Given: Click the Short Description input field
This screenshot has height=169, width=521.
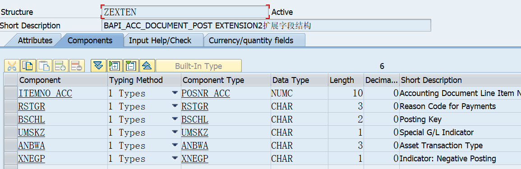Looking at the screenshot, I should pyautogui.click(x=266, y=26).
